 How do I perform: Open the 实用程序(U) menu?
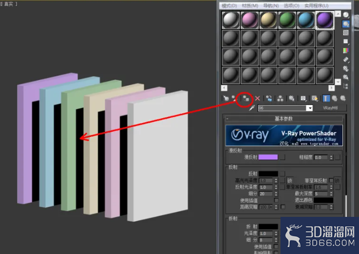pos(316,6)
